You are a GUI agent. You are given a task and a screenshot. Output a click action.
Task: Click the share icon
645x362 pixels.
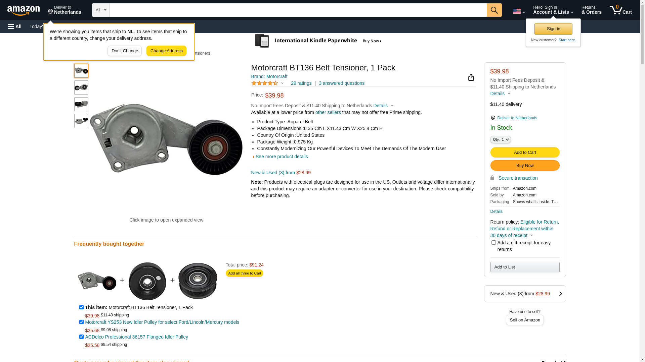[471, 77]
